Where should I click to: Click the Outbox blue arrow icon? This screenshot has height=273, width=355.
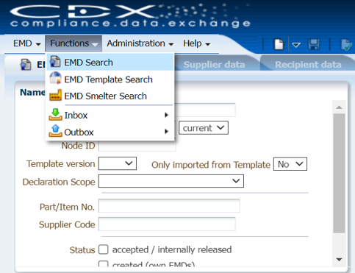[x=55, y=131]
